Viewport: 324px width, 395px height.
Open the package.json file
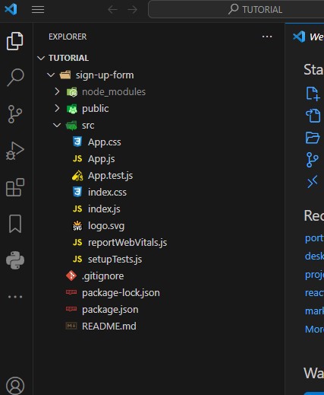[159, 310]
